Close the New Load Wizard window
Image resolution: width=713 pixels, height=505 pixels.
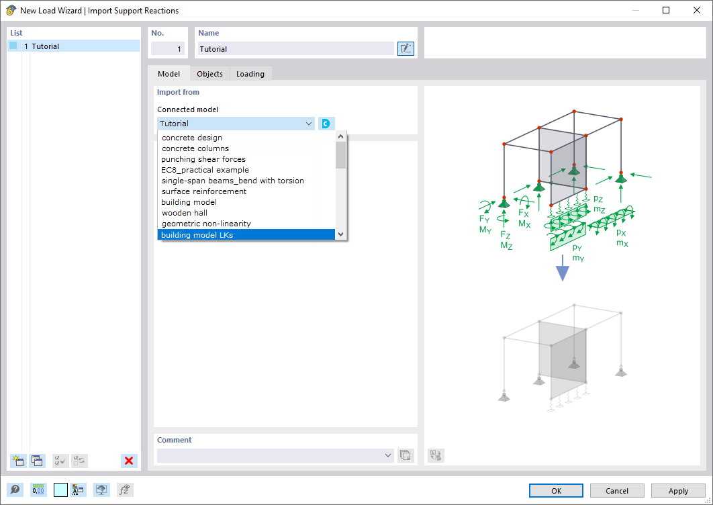(696, 10)
